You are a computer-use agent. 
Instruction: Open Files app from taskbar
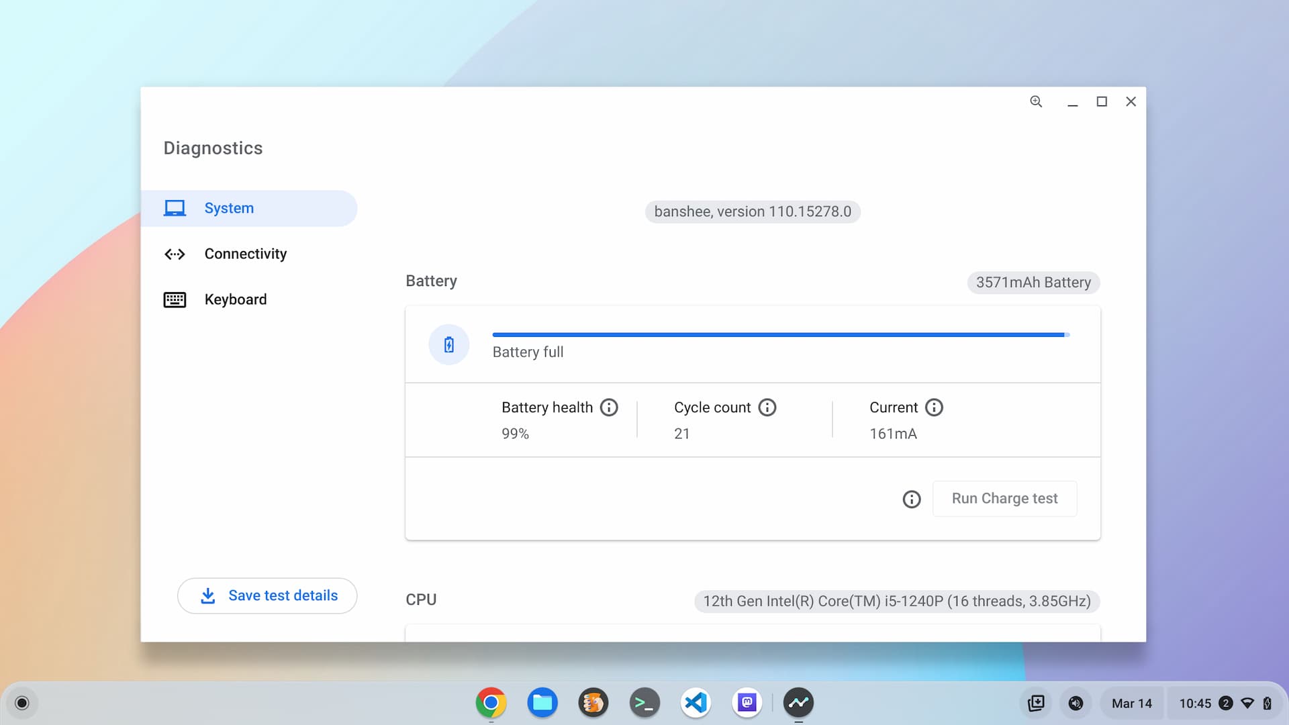[x=541, y=702]
